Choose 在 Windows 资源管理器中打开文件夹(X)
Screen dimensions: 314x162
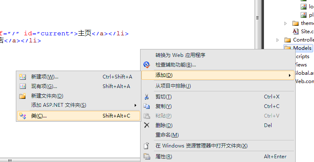tap(218, 146)
